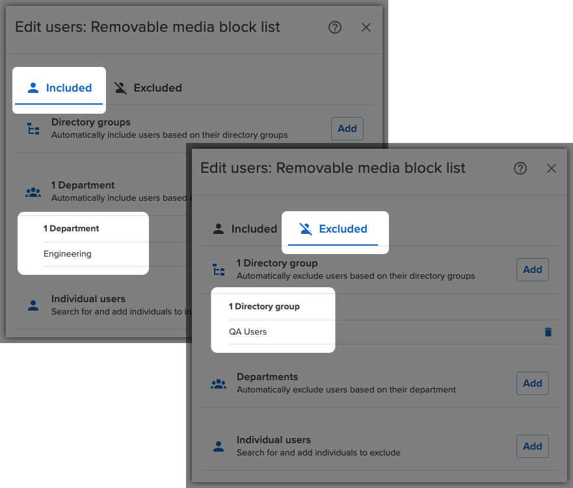Image resolution: width=573 pixels, height=488 pixels.
Task: Click the people icon next to 1 Department
Action: (33, 192)
